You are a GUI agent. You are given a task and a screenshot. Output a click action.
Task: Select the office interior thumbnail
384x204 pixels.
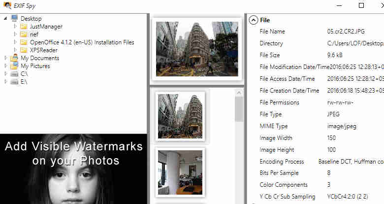pos(180,172)
